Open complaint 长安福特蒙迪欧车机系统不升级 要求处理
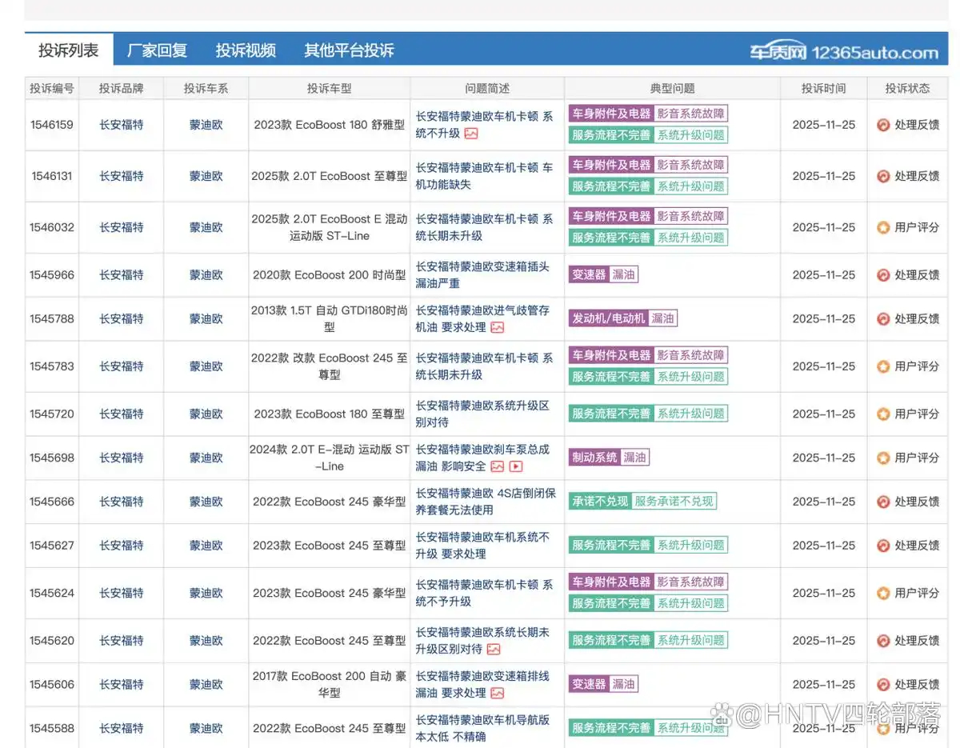Viewport: 960px width, 748px height. point(482,546)
